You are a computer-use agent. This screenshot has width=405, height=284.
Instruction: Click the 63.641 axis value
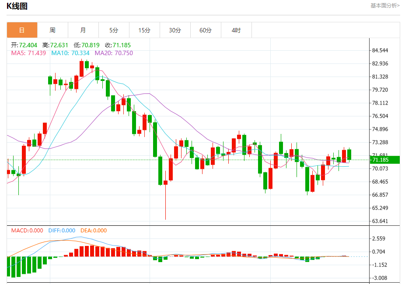pyautogui.click(x=380, y=221)
